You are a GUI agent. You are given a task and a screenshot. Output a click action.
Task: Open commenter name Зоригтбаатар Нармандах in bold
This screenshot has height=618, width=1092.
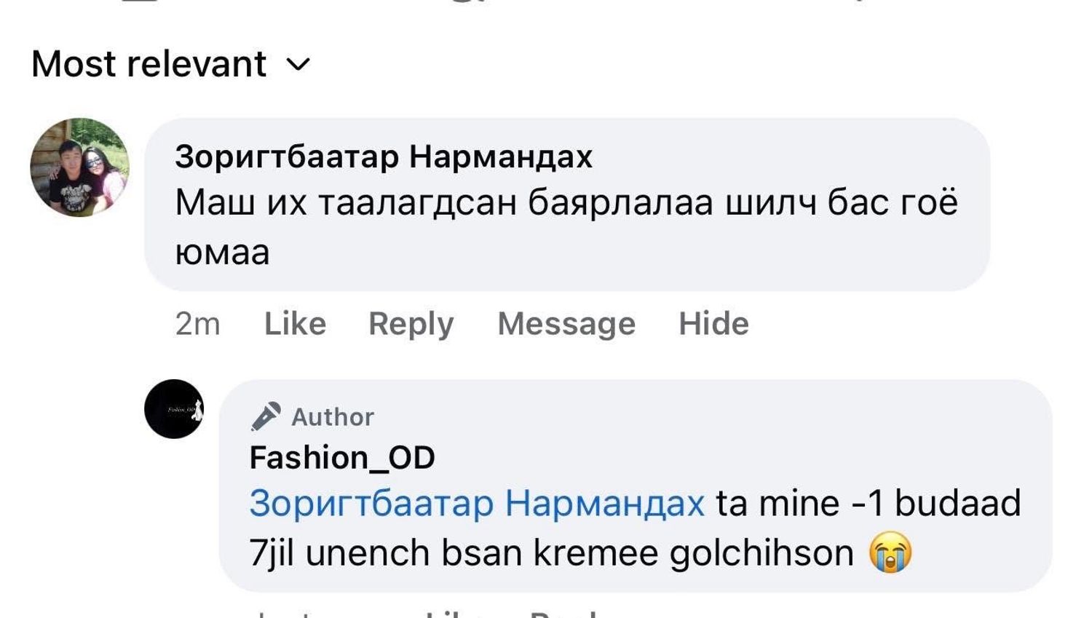pos(384,157)
